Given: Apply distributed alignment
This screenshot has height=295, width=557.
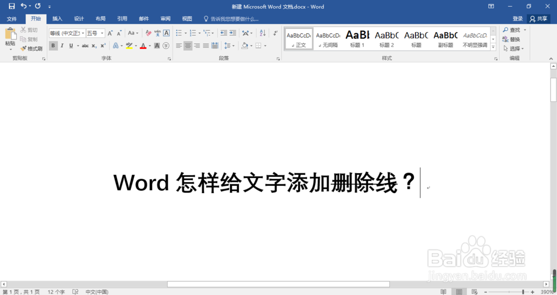Looking at the screenshot, I should (x=215, y=46).
